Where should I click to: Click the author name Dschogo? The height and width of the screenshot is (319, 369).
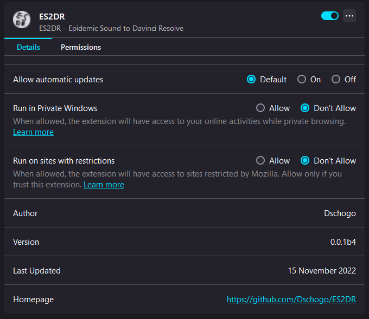[340, 213]
